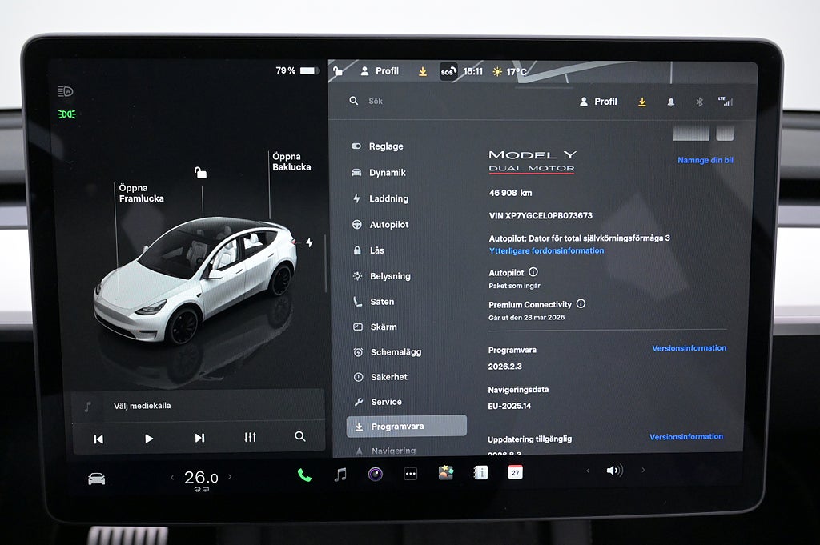Viewport: 820px width, 545px height.
Task: Toggle the car lock icon above vehicle
Action: (201, 173)
